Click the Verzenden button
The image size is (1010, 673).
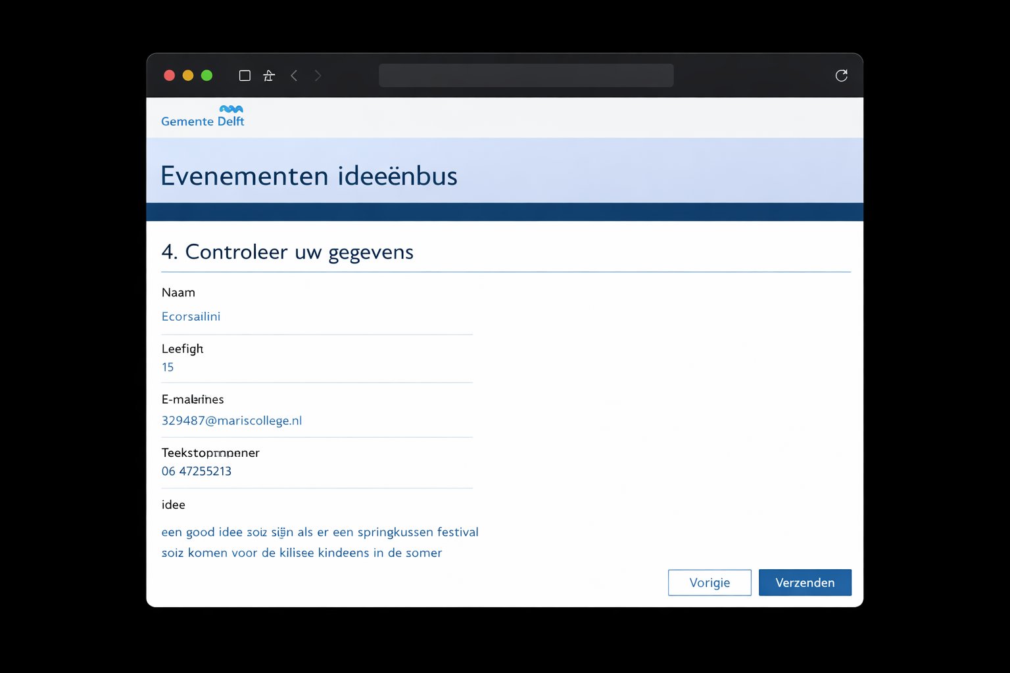pyautogui.click(x=805, y=582)
